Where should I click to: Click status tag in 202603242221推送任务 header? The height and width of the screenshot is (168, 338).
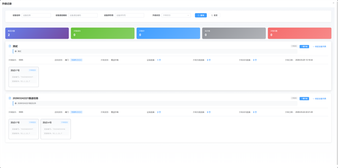coord(294,98)
